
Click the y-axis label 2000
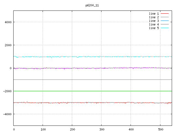tap(8, 45)
